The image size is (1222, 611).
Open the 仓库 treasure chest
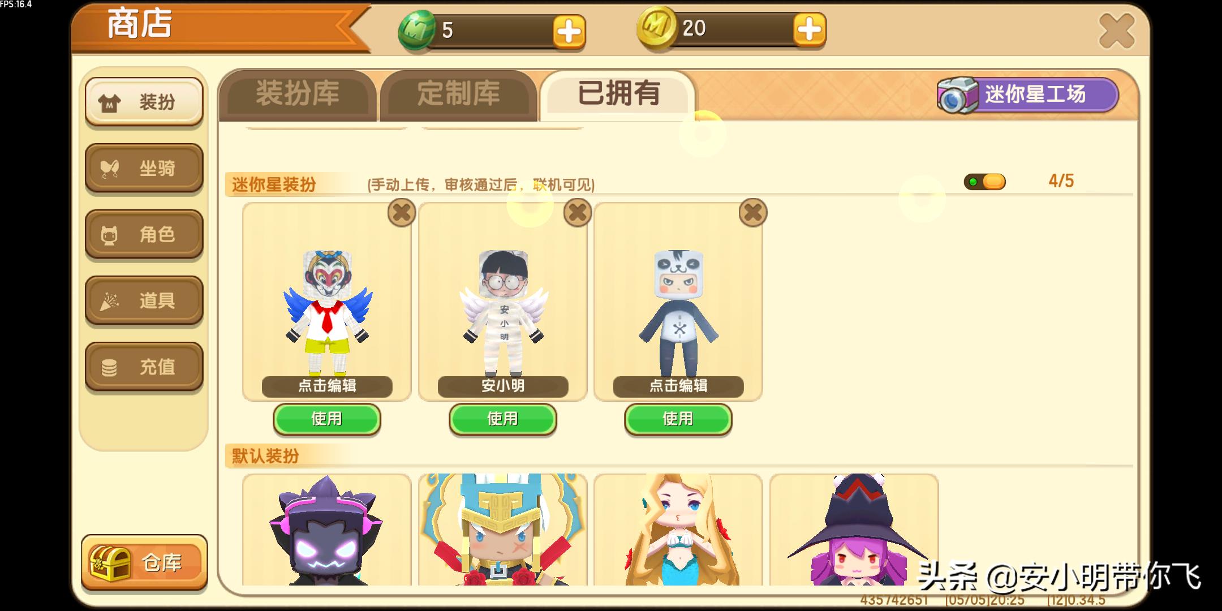(x=144, y=562)
